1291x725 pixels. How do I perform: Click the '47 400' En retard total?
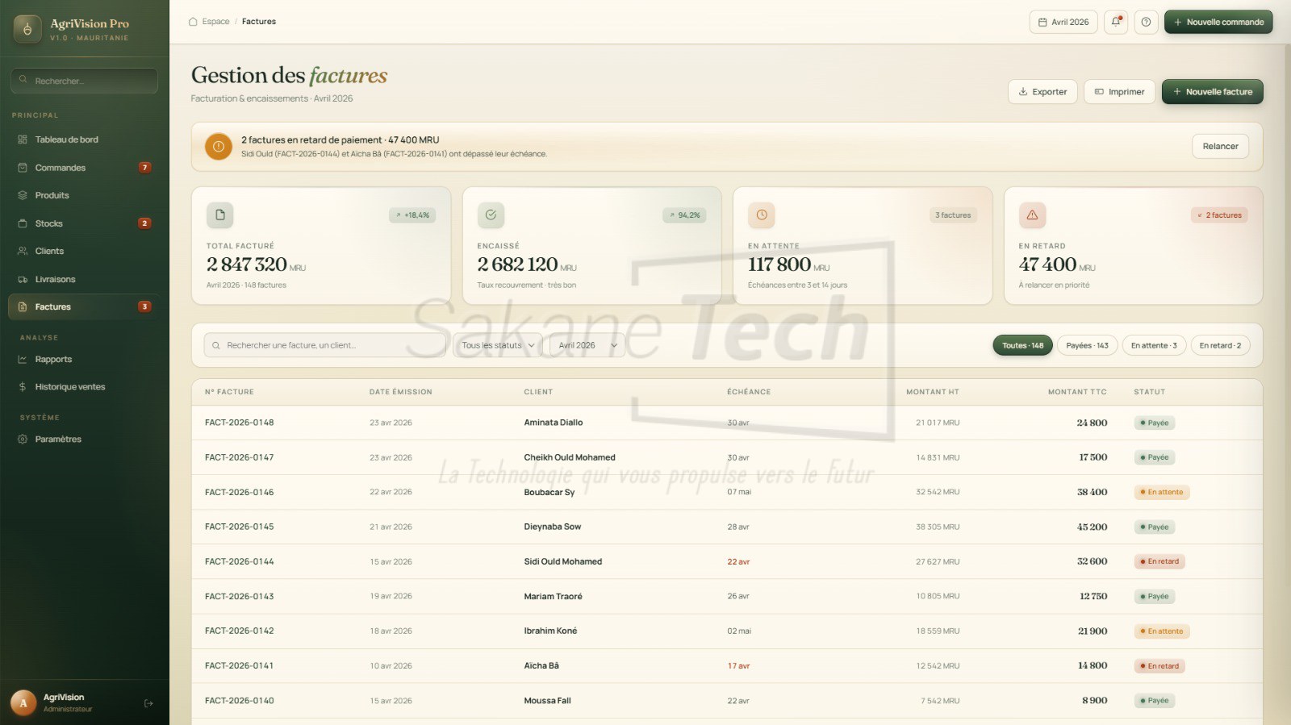click(1047, 265)
